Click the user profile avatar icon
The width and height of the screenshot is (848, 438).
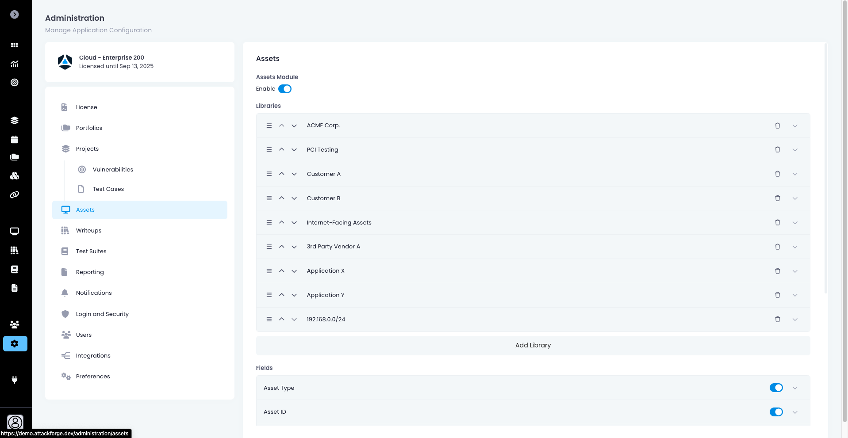[15, 422]
